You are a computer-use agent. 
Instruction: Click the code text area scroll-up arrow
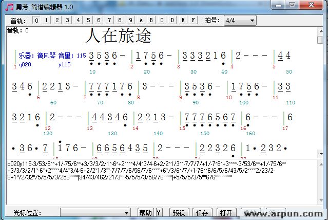click(321, 164)
